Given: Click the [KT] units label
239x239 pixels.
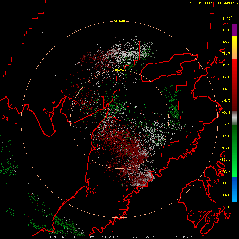Looking at the screenshot, I should pyautogui.click(x=227, y=18).
